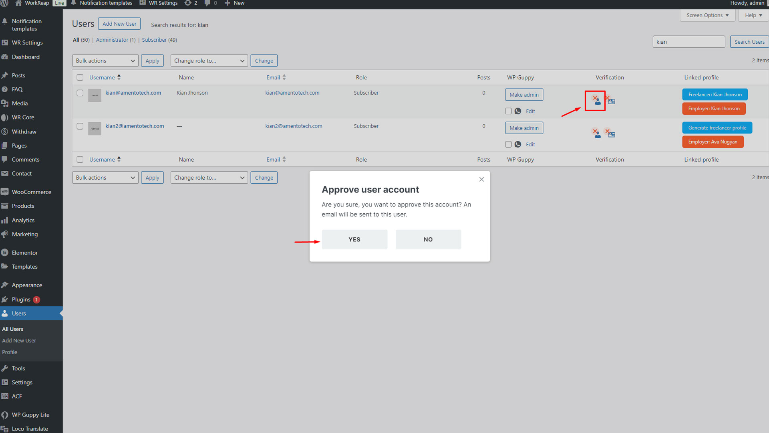
Task: Open WooCommerce sidebar menu
Action: click(31, 192)
